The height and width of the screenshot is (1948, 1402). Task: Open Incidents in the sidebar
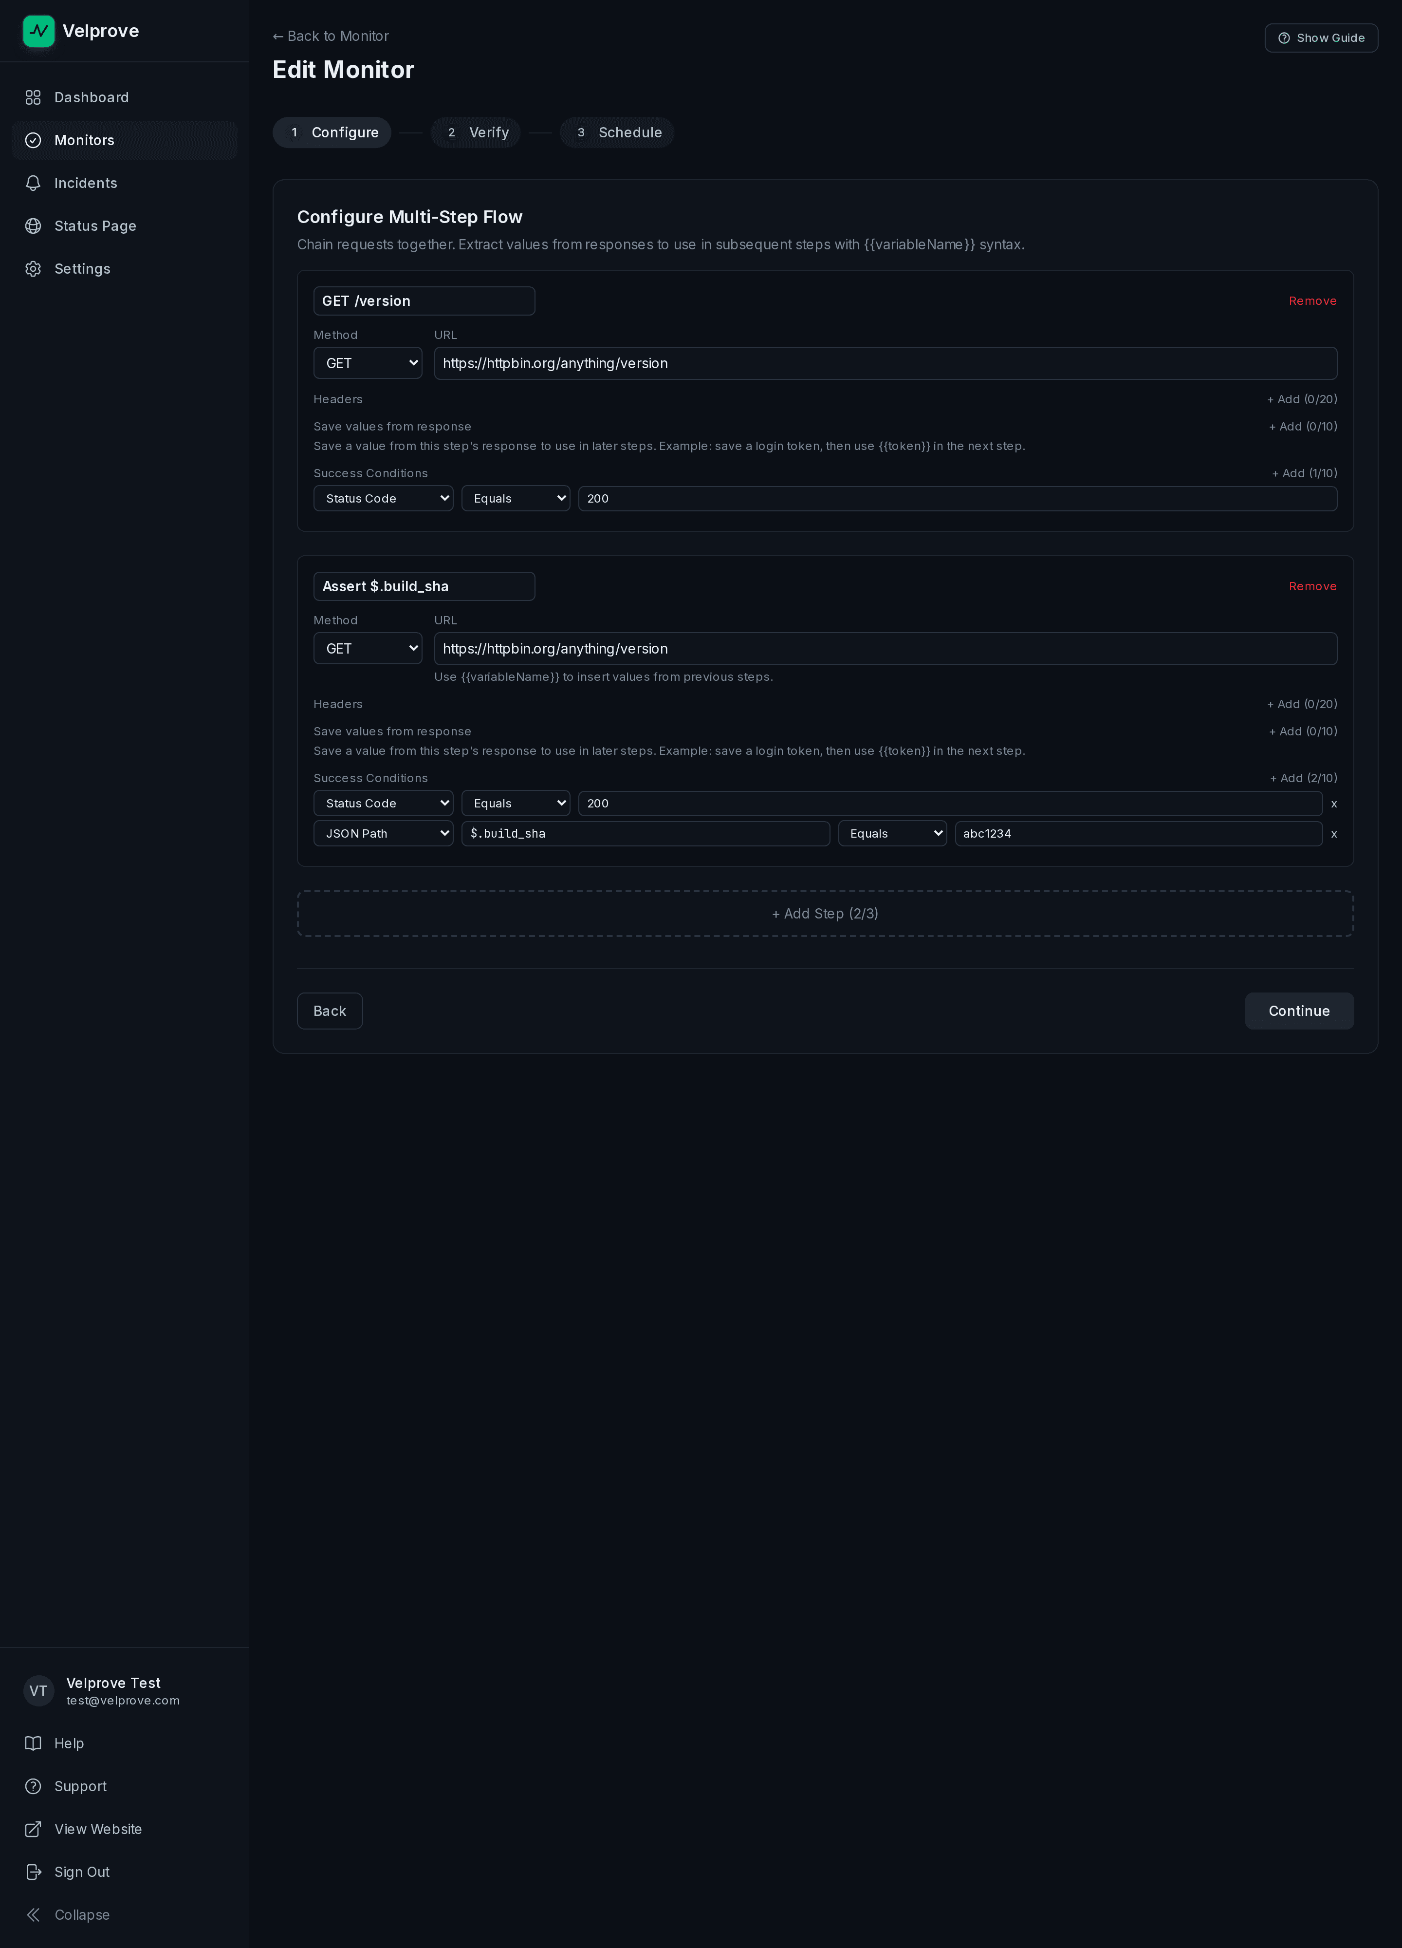click(x=125, y=184)
